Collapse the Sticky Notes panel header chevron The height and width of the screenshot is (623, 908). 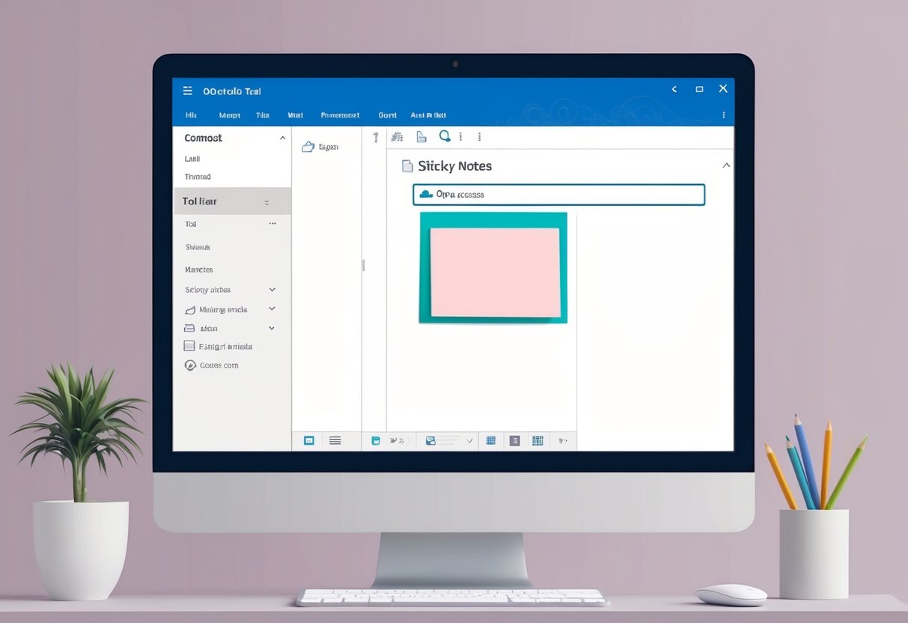coord(725,165)
